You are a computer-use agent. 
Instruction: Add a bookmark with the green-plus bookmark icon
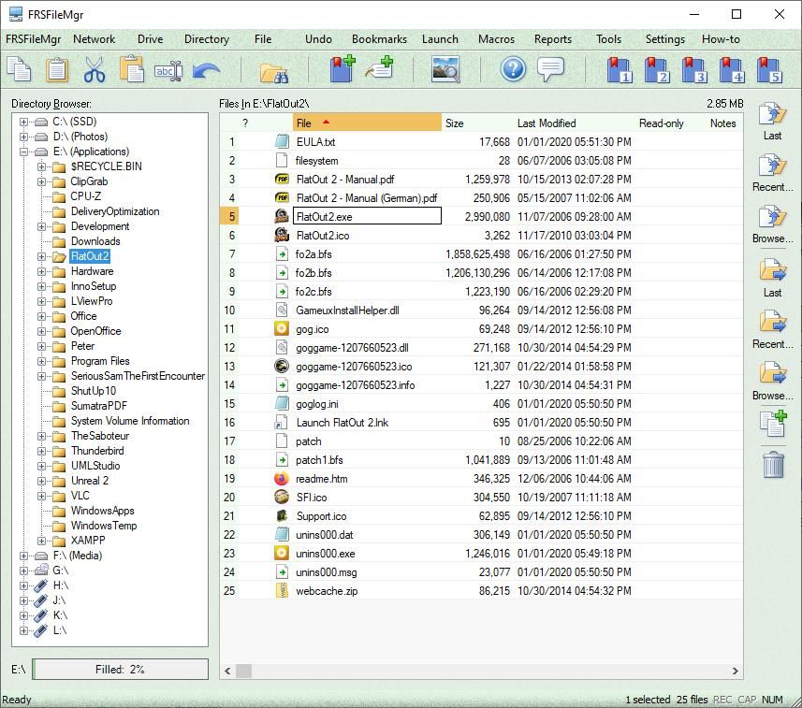coord(342,69)
